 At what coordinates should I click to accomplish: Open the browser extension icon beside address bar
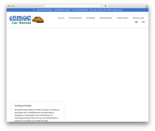tap(105, 6)
